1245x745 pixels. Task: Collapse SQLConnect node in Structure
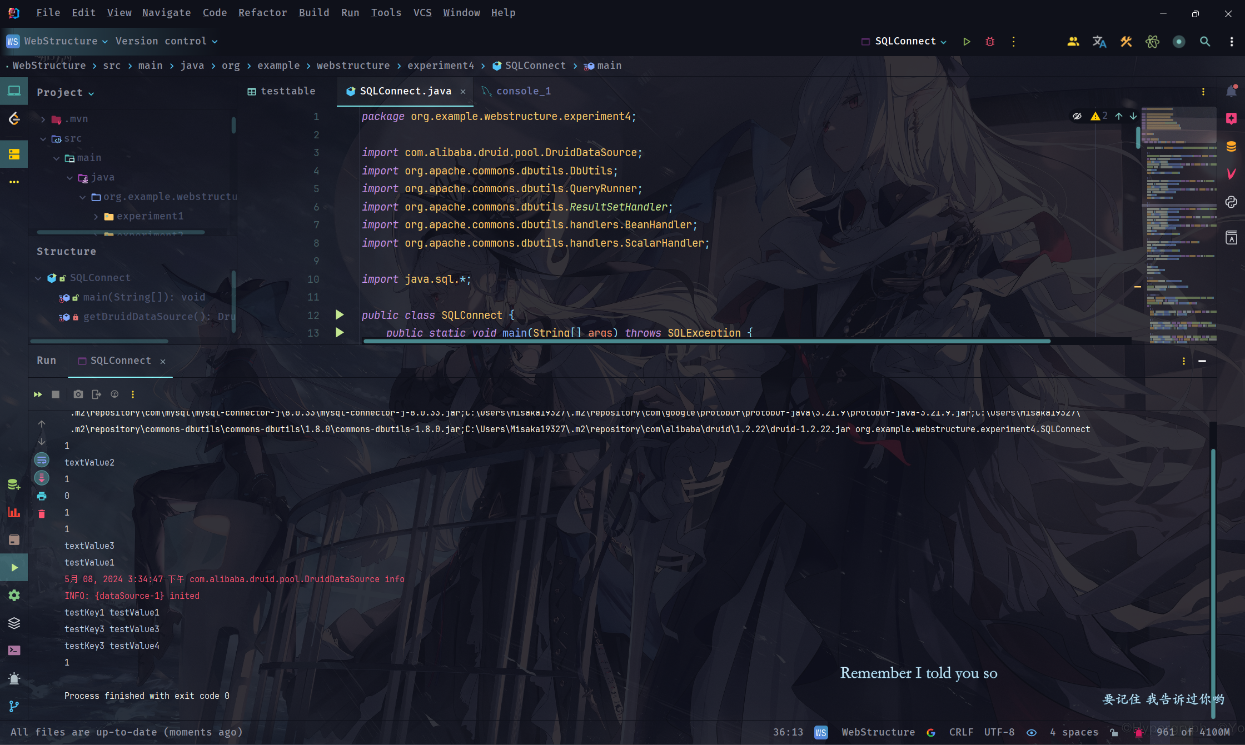[38, 278]
